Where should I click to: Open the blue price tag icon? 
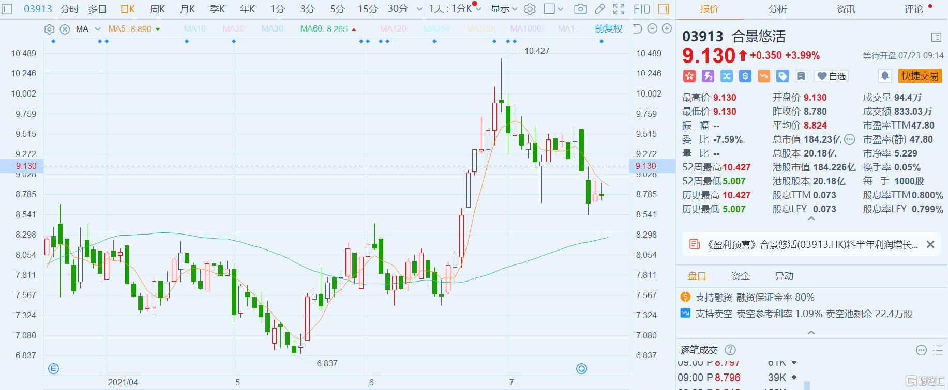pos(783,76)
